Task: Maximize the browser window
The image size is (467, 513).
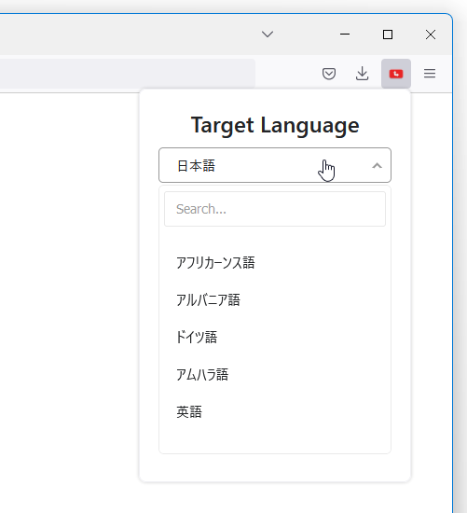Action: 388,35
